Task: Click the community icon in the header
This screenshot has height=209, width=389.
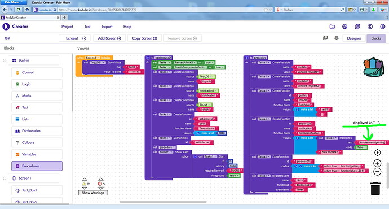Action: point(344,27)
